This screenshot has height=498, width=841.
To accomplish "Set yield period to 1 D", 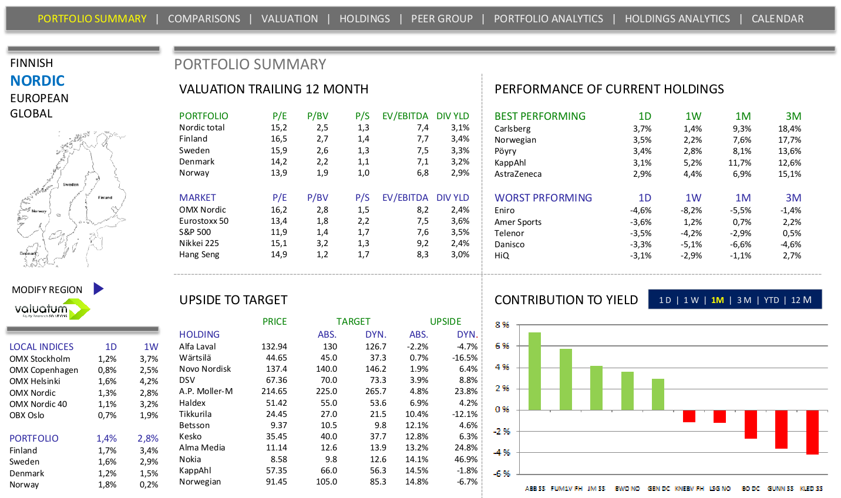I will click(x=665, y=300).
